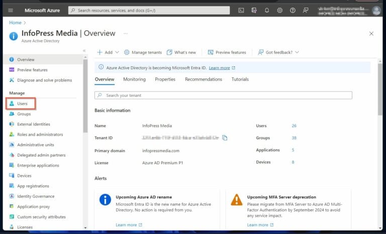The width and height of the screenshot is (386, 234).
Task: Switch to the Recommendations tab
Action: (204, 79)
